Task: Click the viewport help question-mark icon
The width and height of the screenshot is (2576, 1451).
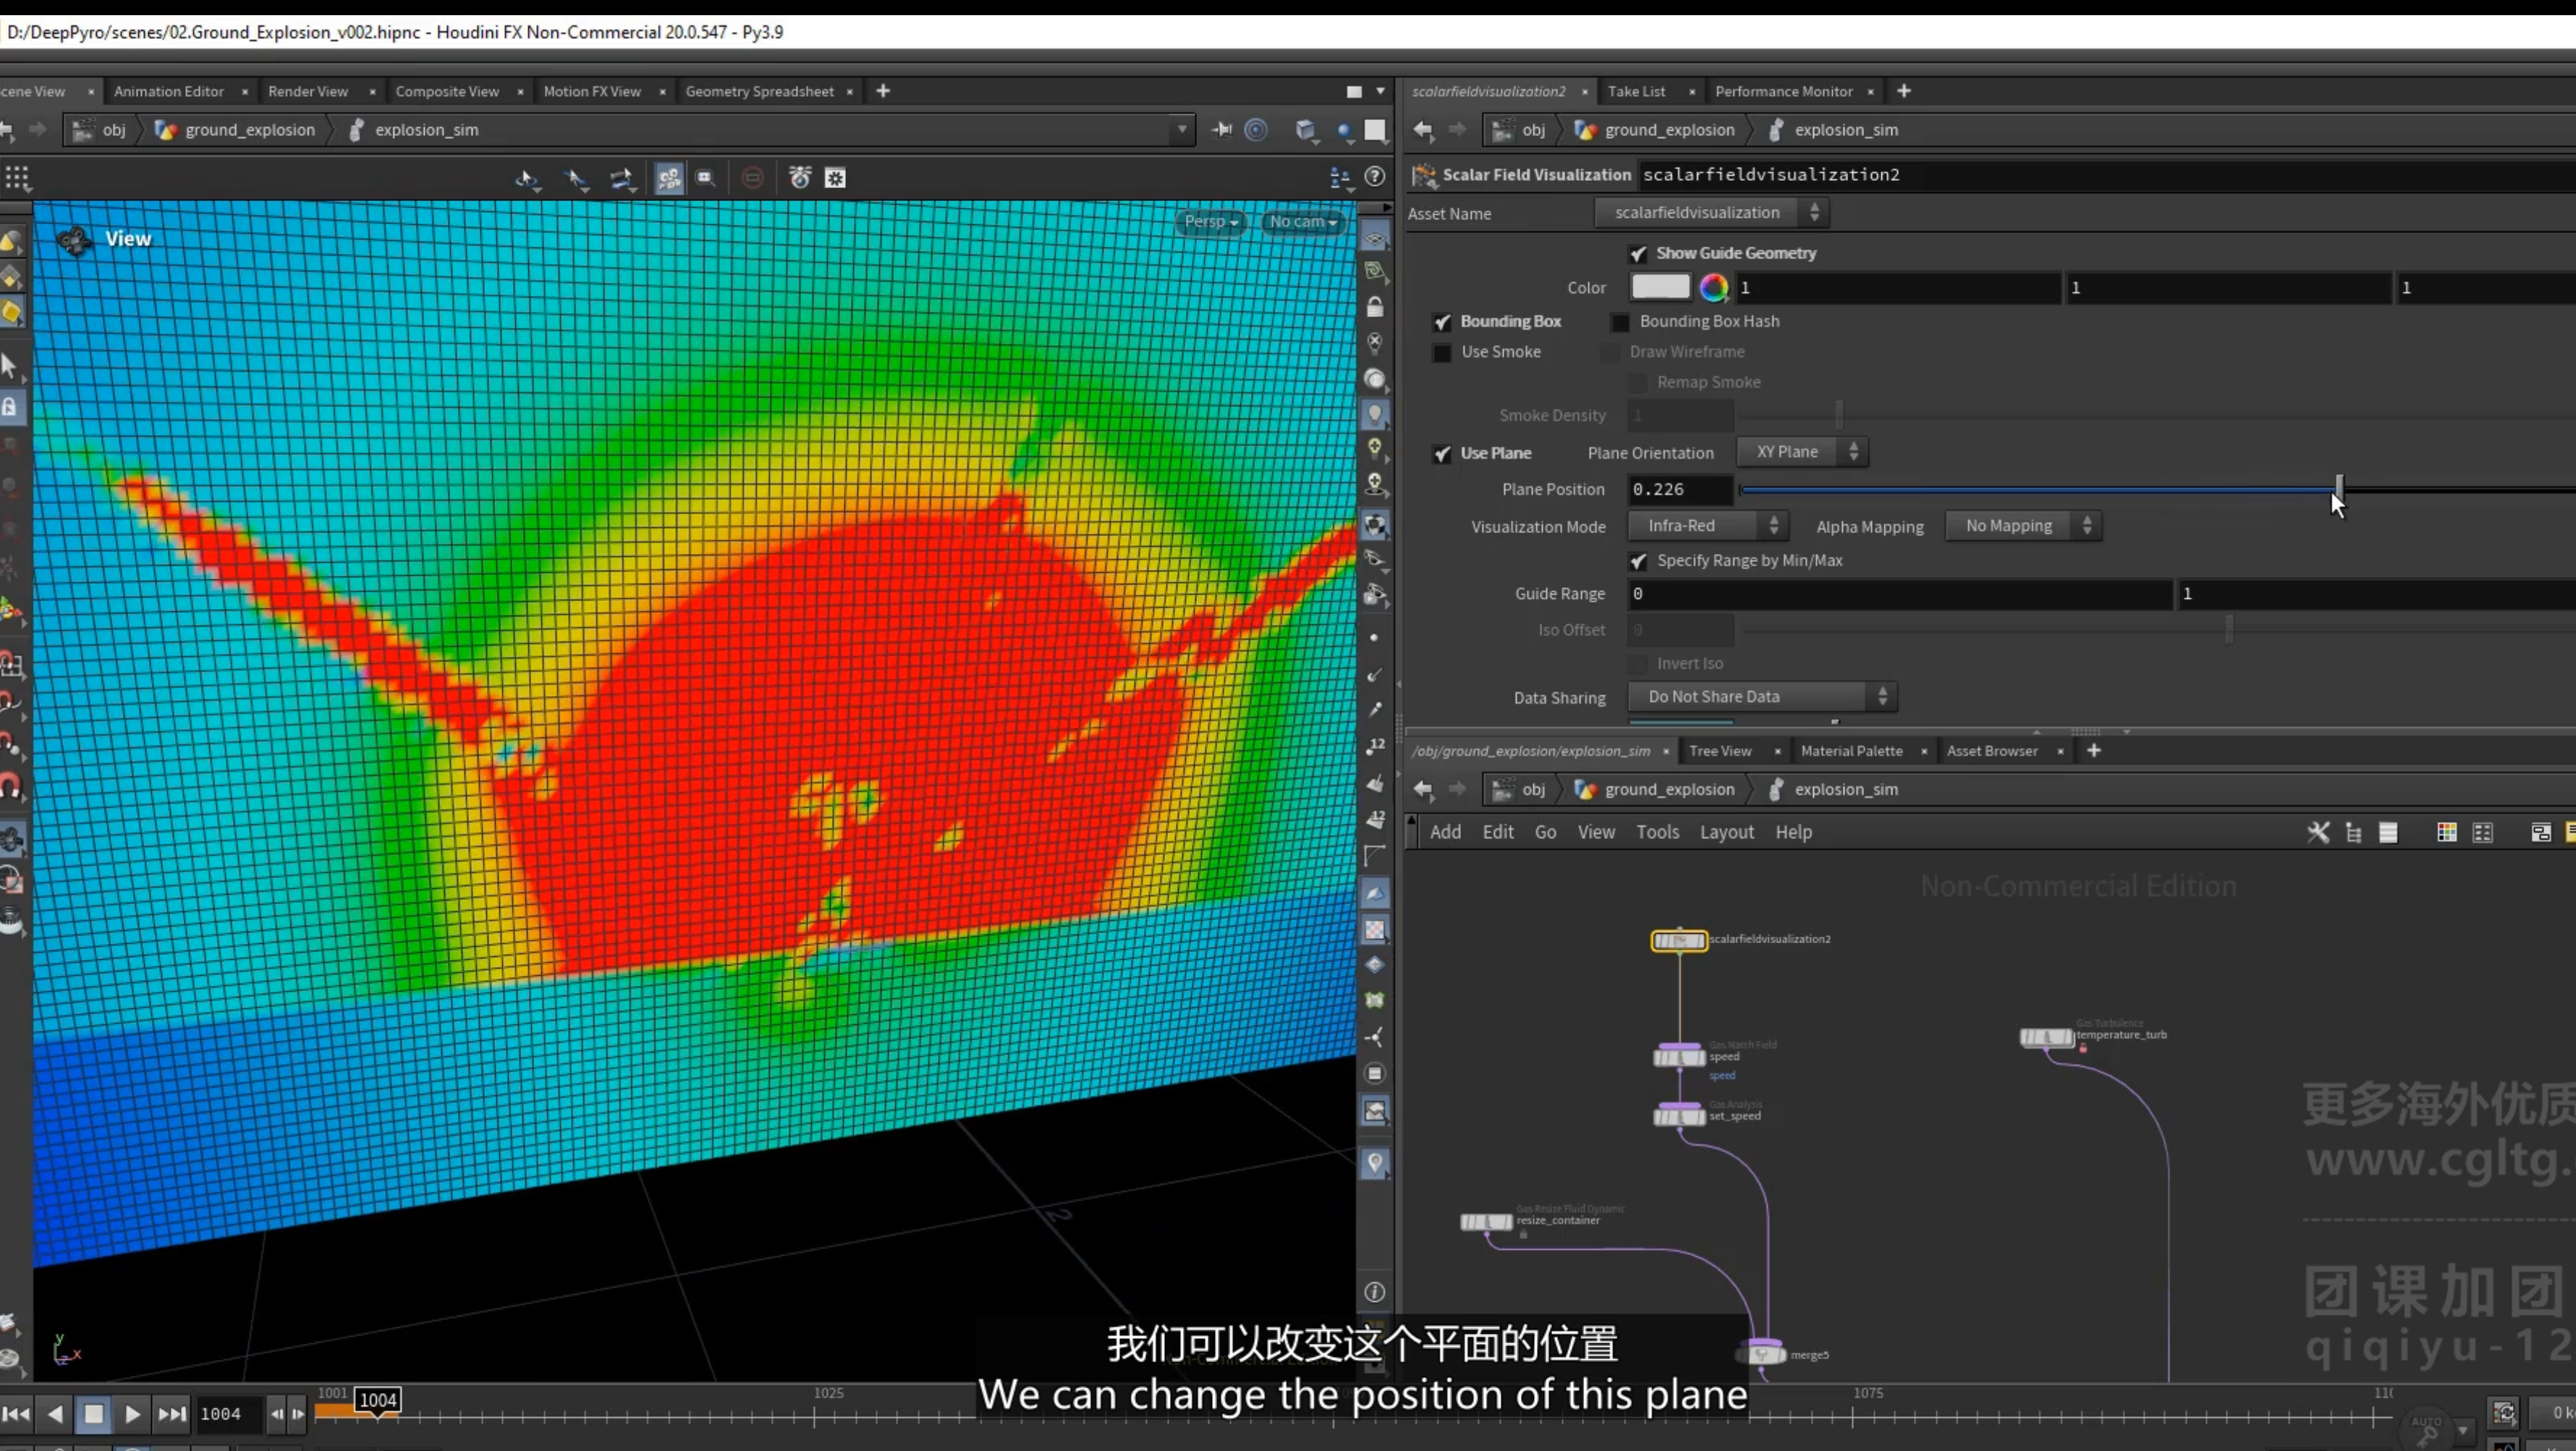Action: click(x=1375, y=177)
